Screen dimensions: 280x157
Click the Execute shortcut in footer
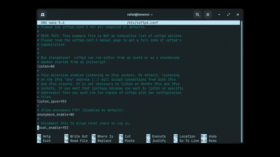pyautogui.click(x=156, y=137)
